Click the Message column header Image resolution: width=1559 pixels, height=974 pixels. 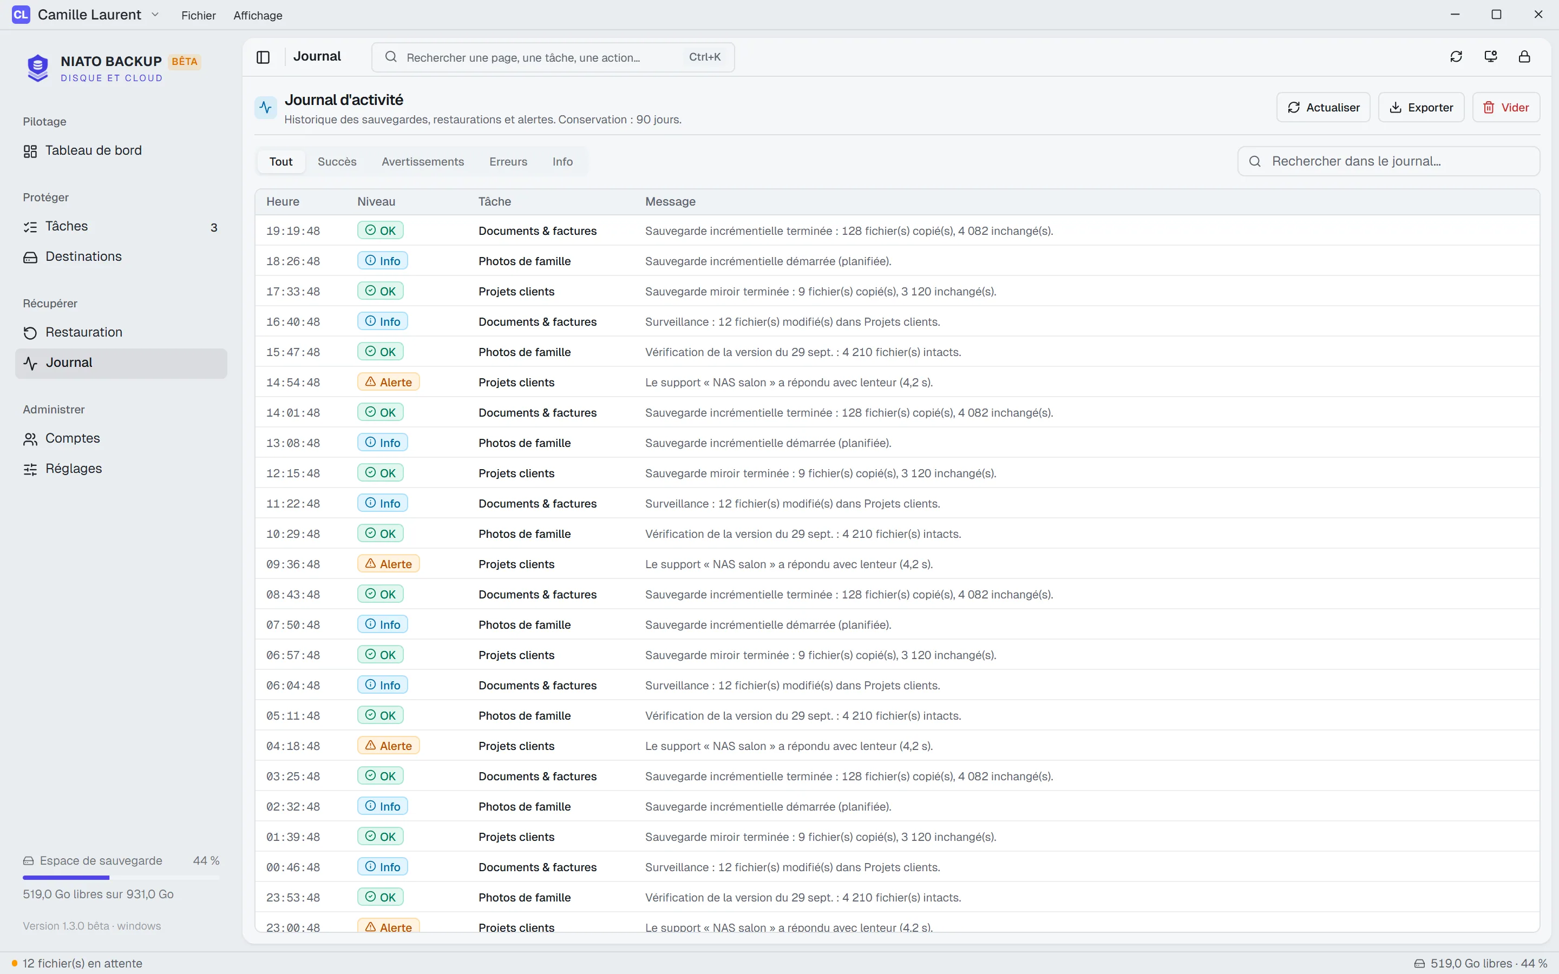tap(671, 202)
